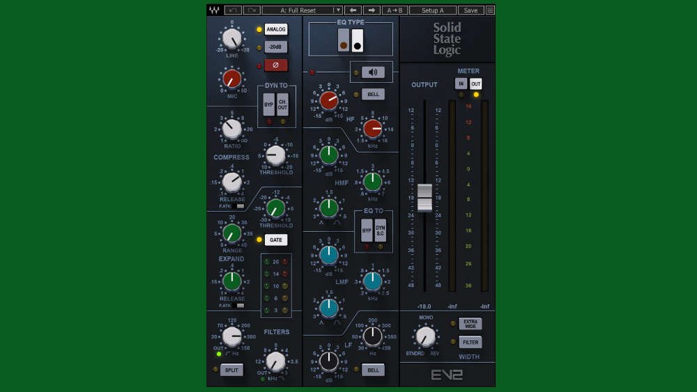Switch meter to OUT
The image size is (697, 392).
(x=475, y=84)
